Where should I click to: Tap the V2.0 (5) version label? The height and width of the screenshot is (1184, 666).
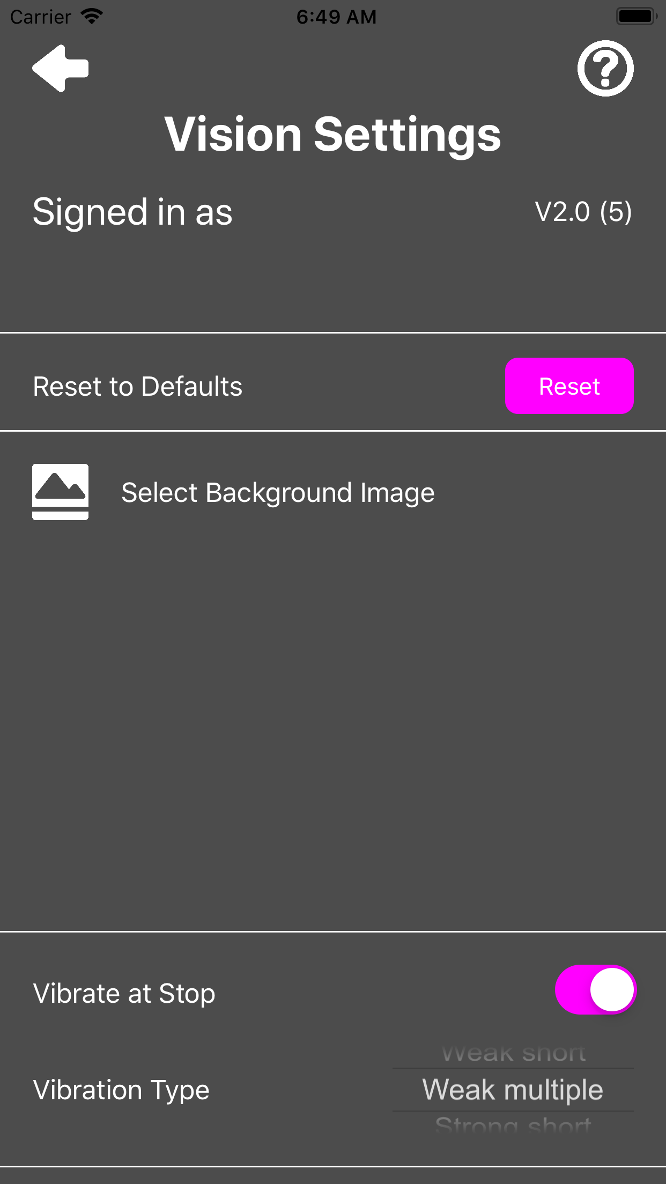[584, 211]
